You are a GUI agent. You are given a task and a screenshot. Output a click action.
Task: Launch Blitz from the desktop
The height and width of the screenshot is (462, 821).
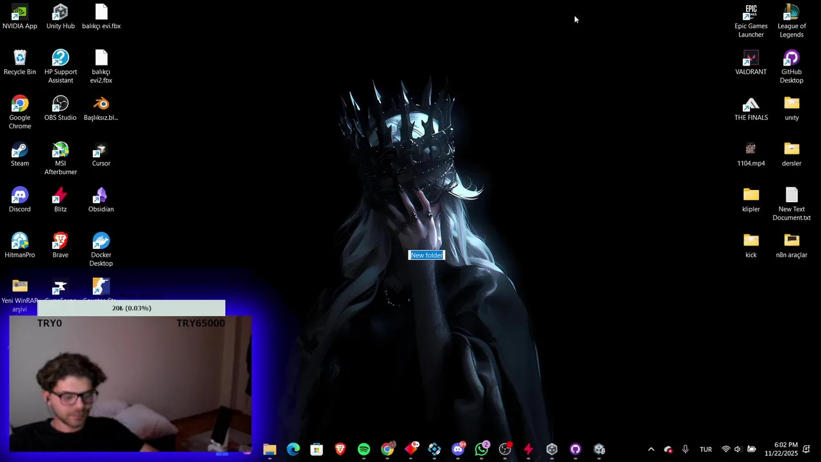pos(60,200)
